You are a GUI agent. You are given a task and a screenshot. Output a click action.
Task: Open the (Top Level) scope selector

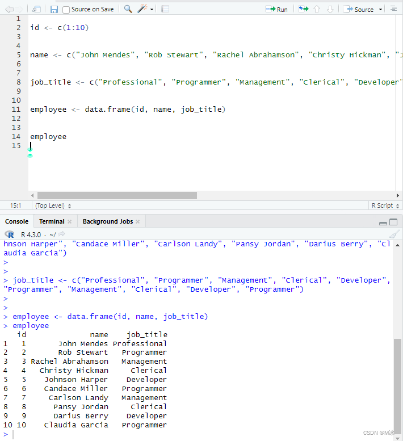click(x=53, y=205)
